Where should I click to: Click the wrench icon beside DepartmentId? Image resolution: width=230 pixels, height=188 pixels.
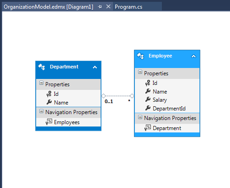coord(148,108)
